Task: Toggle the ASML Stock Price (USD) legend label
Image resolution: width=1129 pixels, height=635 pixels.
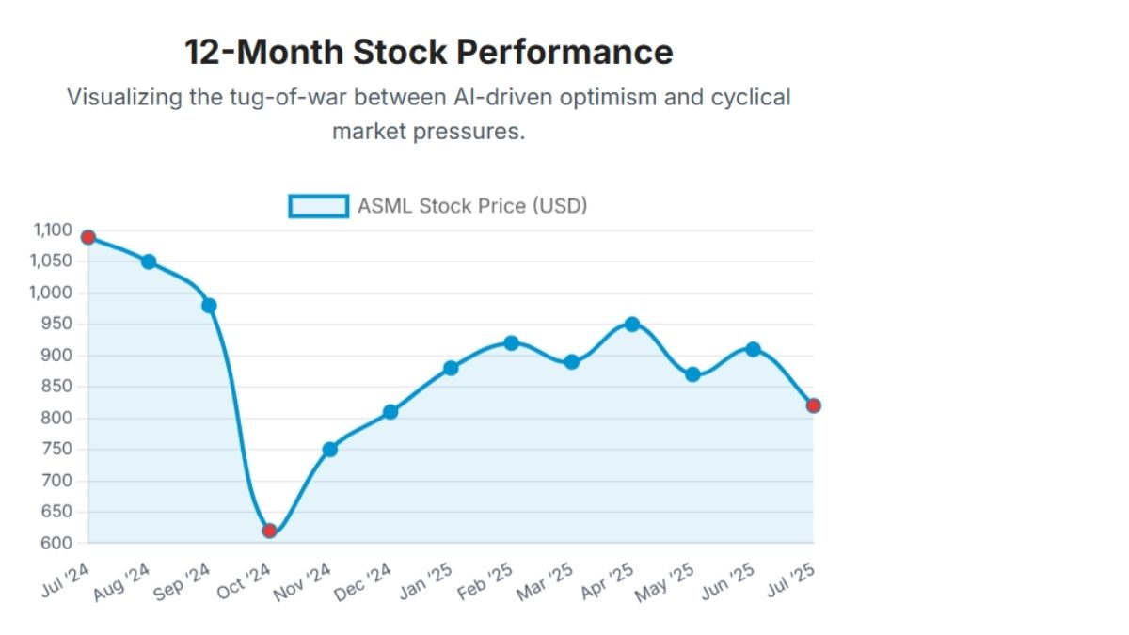Action: (472, 206)
